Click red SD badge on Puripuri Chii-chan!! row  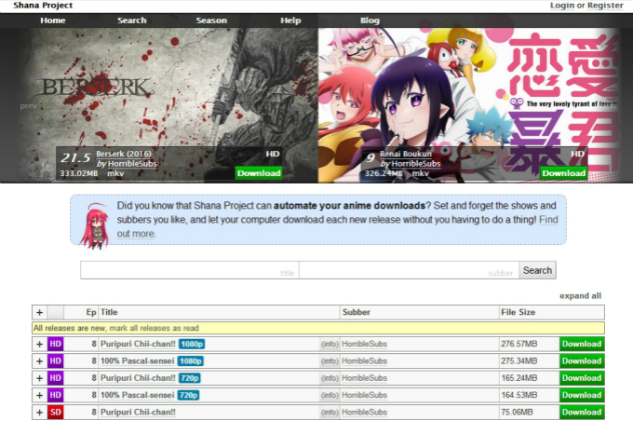point(55,412)
